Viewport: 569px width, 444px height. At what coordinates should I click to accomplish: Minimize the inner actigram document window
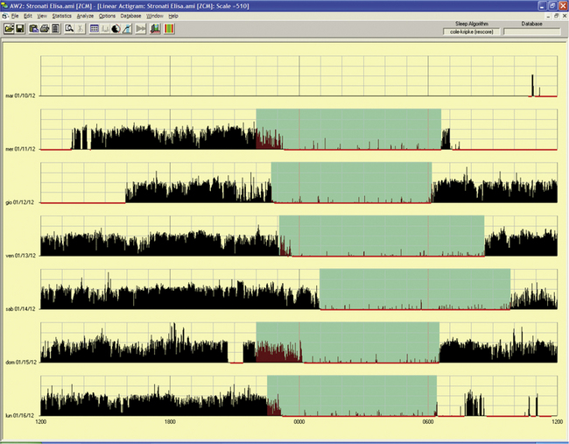click(549, 16)
